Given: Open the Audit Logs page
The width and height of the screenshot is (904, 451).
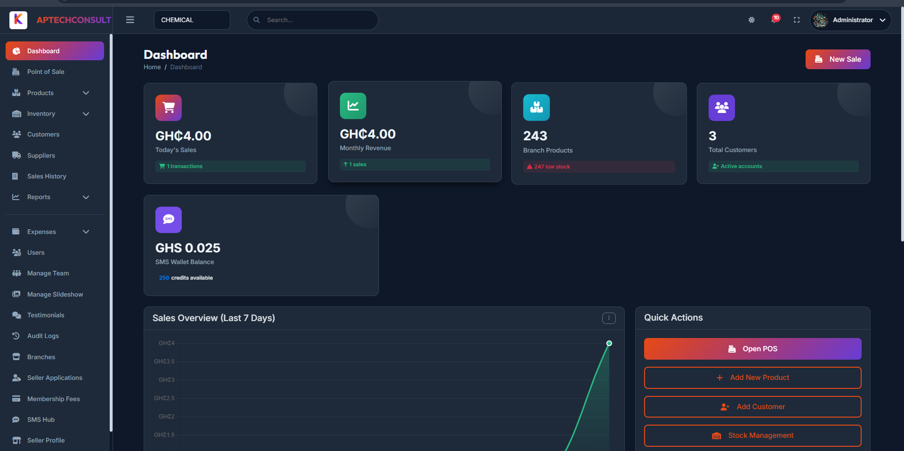Looking at the screenshot, I should coord(55,336).
